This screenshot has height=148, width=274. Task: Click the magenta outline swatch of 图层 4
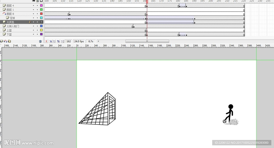(x=41, y=6)
